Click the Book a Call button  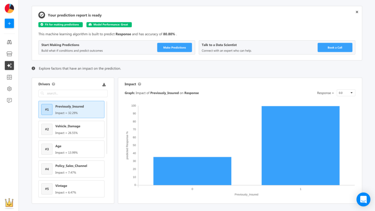[335, 47]
